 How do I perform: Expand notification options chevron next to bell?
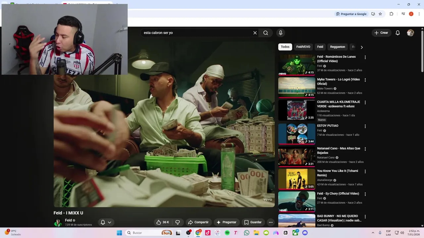click(110, 222)
